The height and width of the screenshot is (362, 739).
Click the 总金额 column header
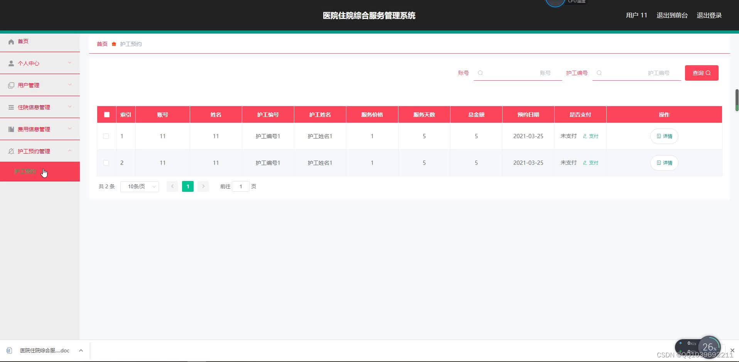476,115
